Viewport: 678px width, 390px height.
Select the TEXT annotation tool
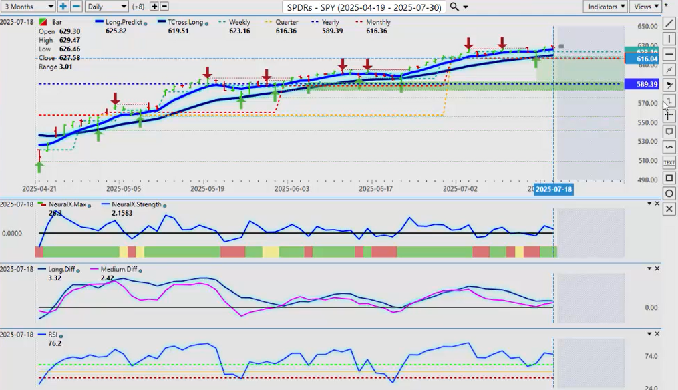[x=669, y=162]
